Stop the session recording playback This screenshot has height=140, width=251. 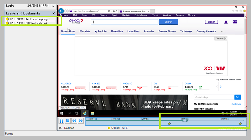(68, 121)
